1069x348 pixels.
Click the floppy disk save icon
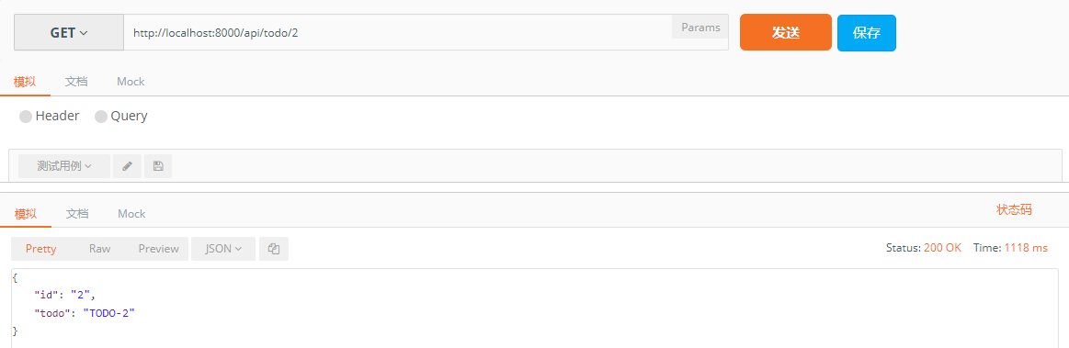pyautogui.click(x=158, y=166)
